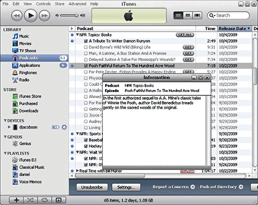Check Delayed Justice A Salve episode
258x205 pixels.
tap(86, 59)
